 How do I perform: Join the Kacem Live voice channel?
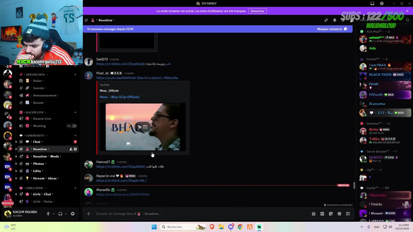[x=48, y=119]
